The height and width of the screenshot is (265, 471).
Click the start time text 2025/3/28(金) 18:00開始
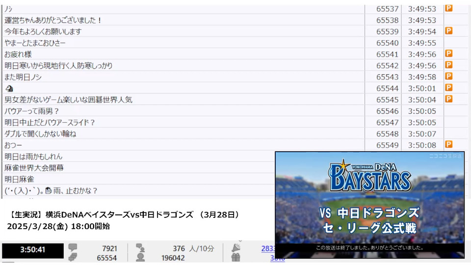coord(58,226)
